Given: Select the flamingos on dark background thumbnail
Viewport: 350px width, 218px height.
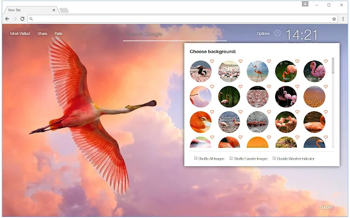Looking at the screenshot, I should pyautogui.click(x=286, y=97).
